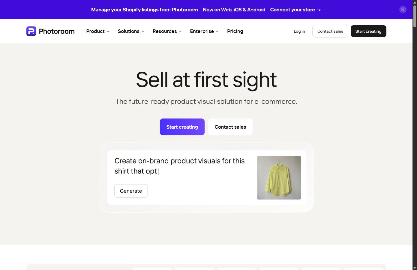Click the prompt text about product visuals
This screenshot has width=417, height=270.
[x=179, y=166]
